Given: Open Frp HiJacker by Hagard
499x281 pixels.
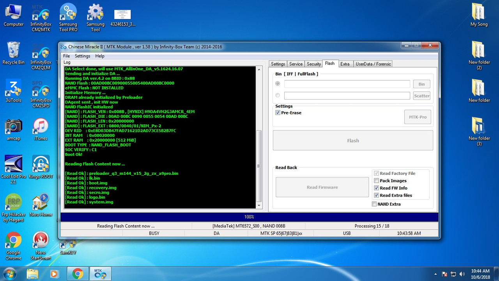Looking at the screenshot, I should point(14,208).
